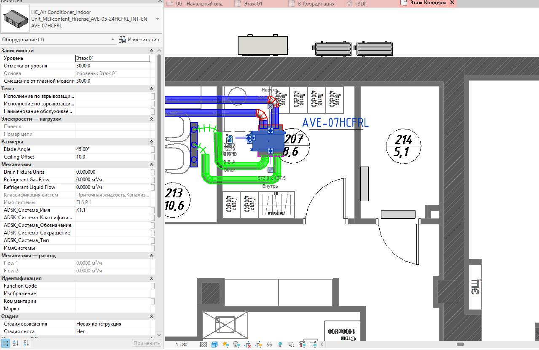
Task: Open the family type selector dropdown
Action: pyautogui.click(x=157, y=19)
